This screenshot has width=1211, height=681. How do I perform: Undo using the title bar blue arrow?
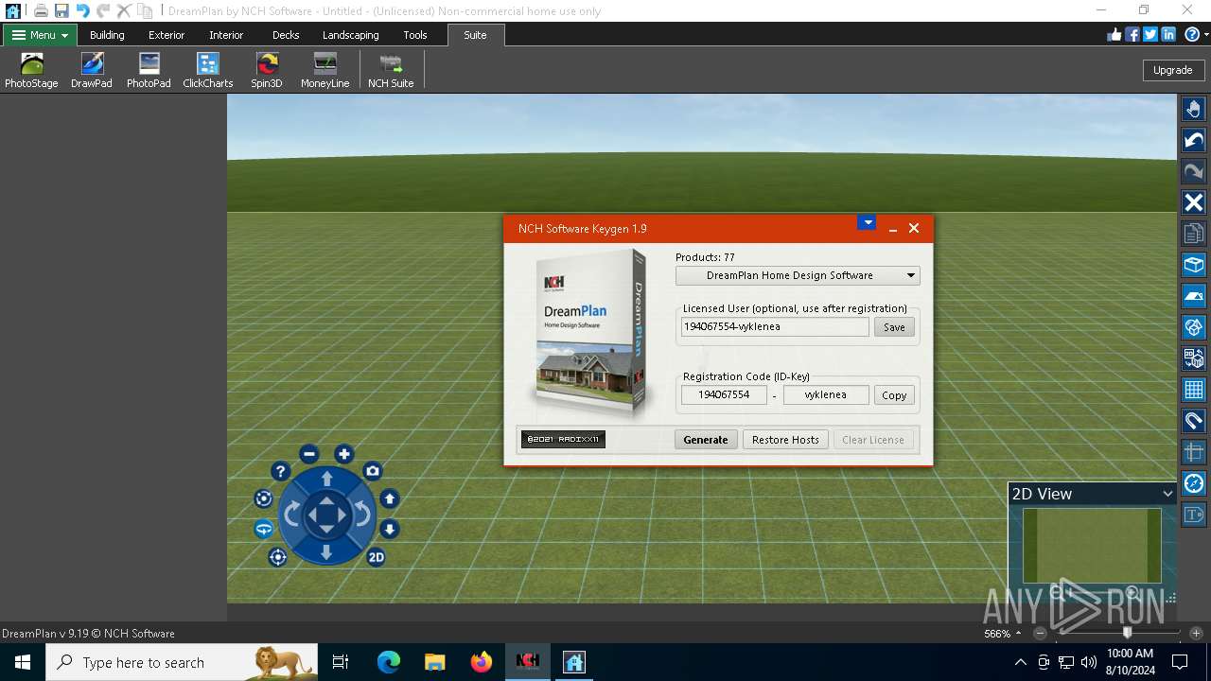[82, 11]
